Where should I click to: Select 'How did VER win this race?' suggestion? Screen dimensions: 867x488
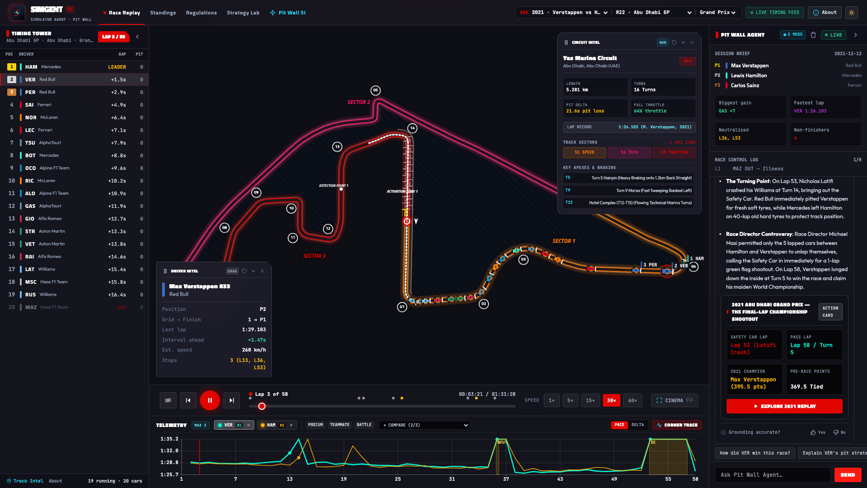point(755,453)
